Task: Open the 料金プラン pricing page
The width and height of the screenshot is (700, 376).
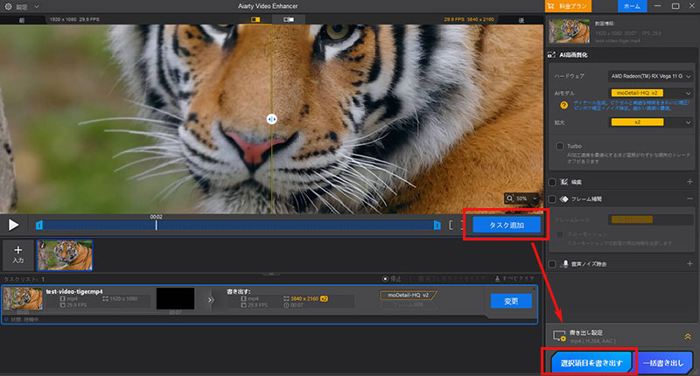Action: click(568, 6)
